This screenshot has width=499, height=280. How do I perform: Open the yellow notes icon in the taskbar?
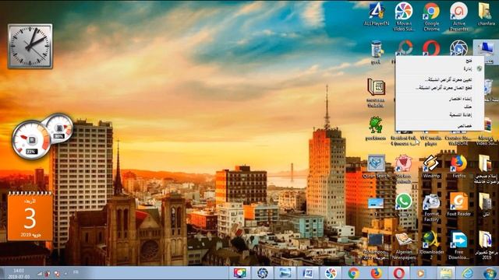[446, 273]
